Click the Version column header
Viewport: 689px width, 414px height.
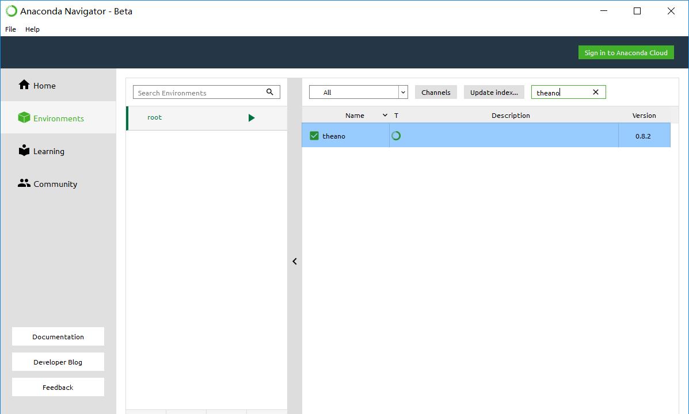point(644,116)
